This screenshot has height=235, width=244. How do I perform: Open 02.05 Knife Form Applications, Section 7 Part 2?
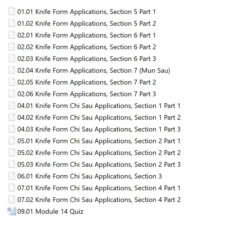tap(86, 82)
